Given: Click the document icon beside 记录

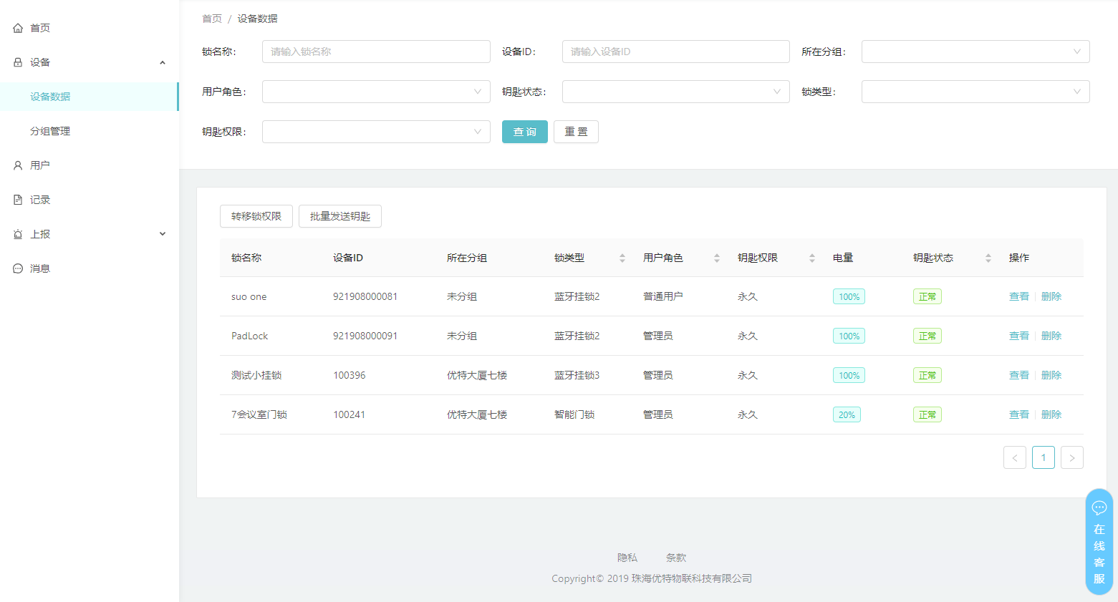Looking at the screenshot, I should (x=18, y=200).
